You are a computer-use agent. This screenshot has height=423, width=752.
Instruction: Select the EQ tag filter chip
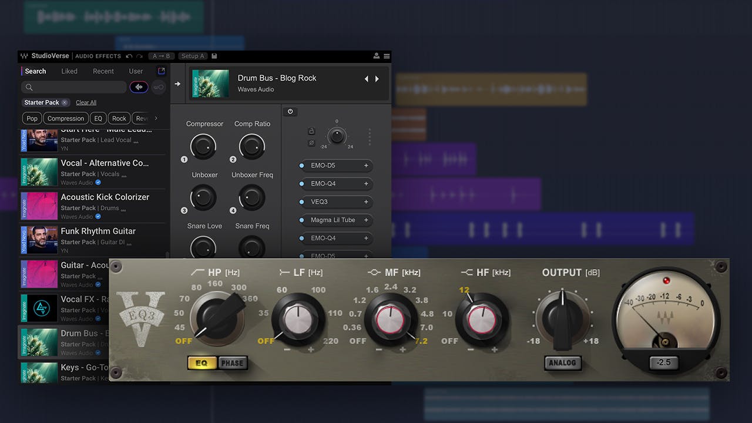pos(98,119)
